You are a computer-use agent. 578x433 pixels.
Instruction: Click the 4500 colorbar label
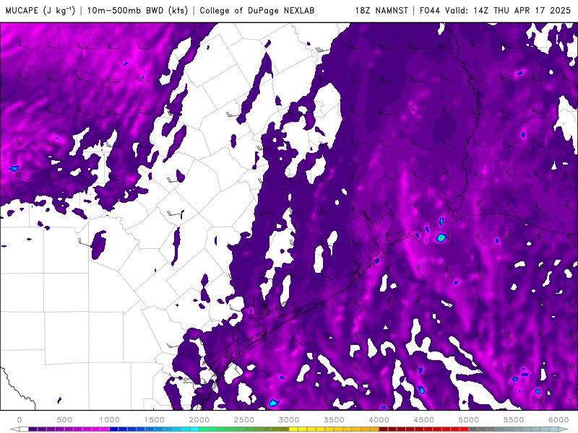[424, 420]
